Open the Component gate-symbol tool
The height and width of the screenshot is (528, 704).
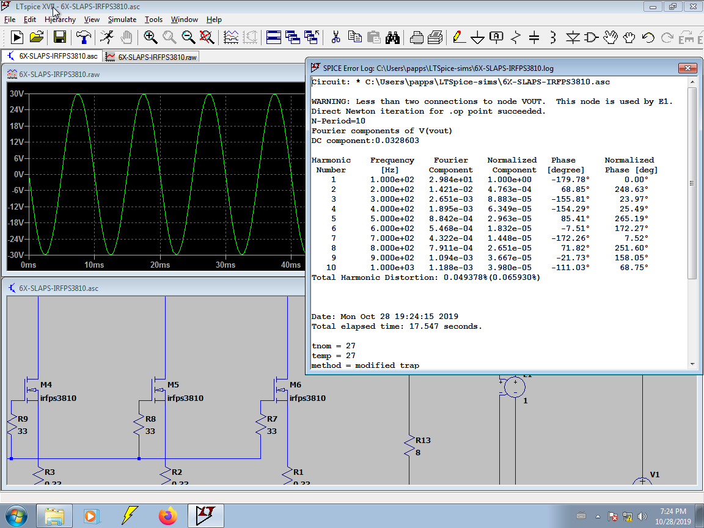click(x=592, y=37)
